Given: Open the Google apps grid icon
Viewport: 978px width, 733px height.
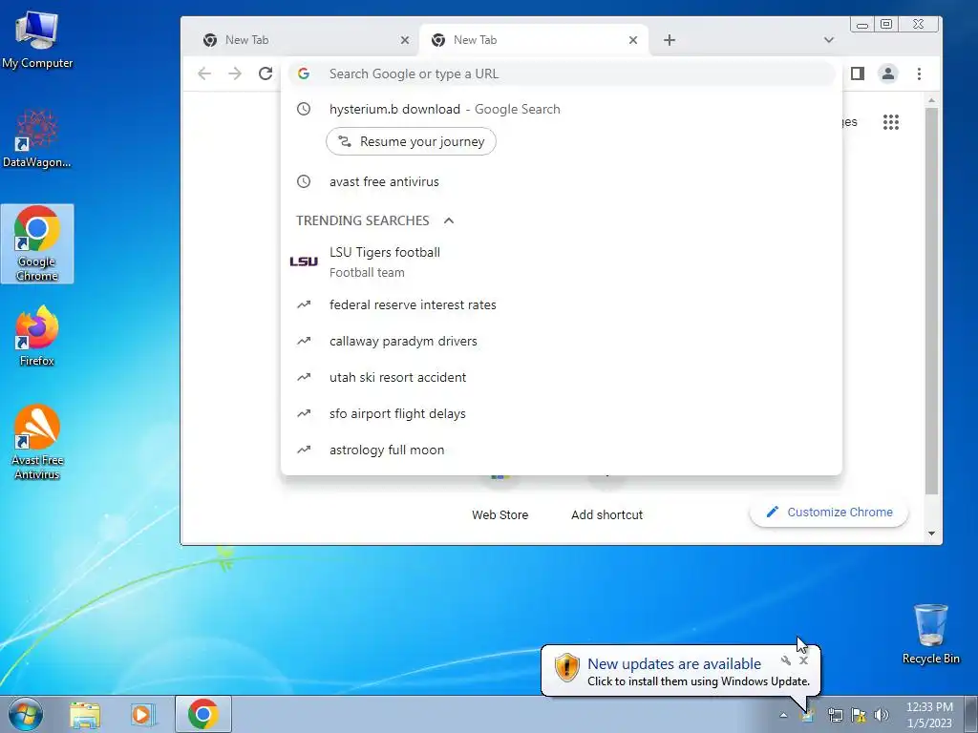Looking at the screenshot, I should click(891, 122).
